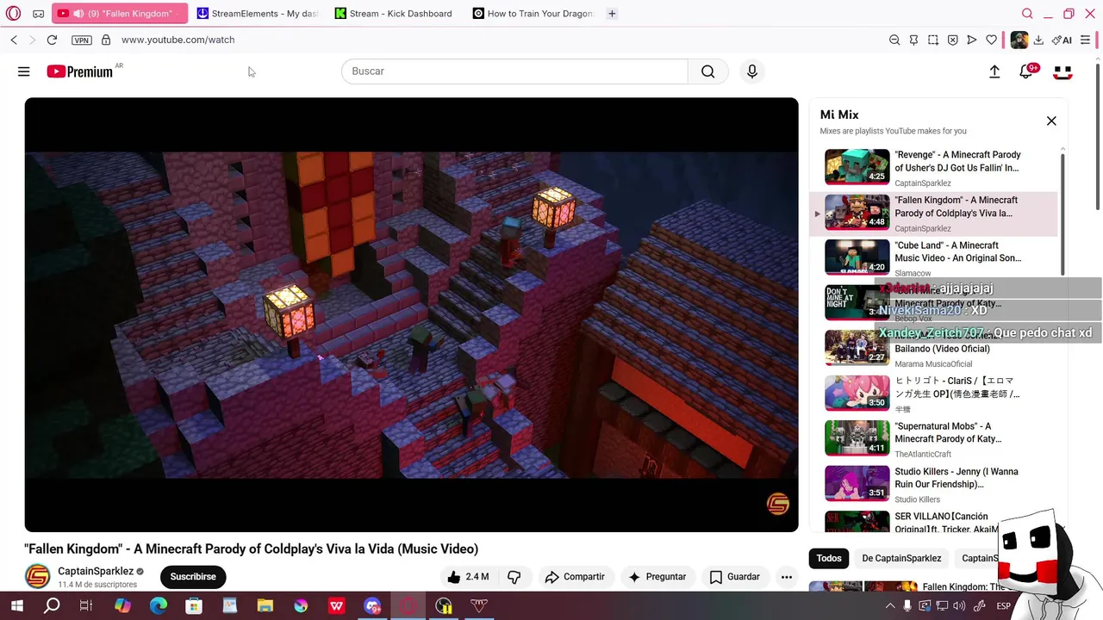The image size is (1103, 620).
Task: Switch to the Fallen Kingdom tab
Action: [x=119, y=14]
